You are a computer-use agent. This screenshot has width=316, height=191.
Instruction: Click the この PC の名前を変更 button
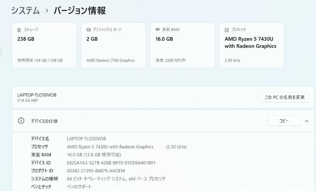coord(285,97)
